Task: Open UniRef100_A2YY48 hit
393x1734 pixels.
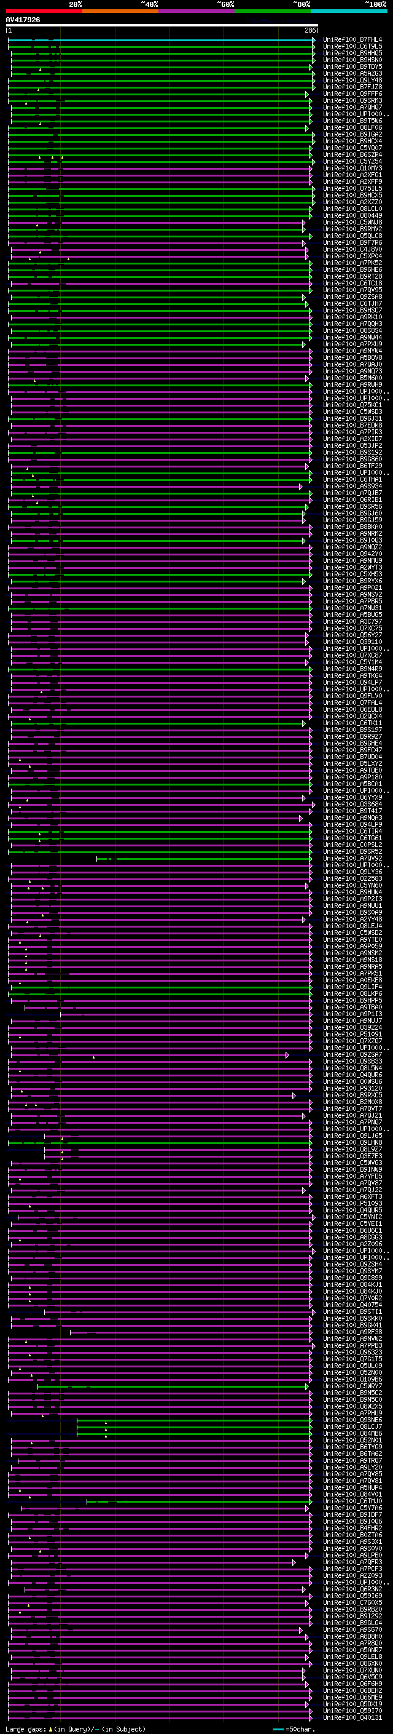Action: click(x=352, y=920)
